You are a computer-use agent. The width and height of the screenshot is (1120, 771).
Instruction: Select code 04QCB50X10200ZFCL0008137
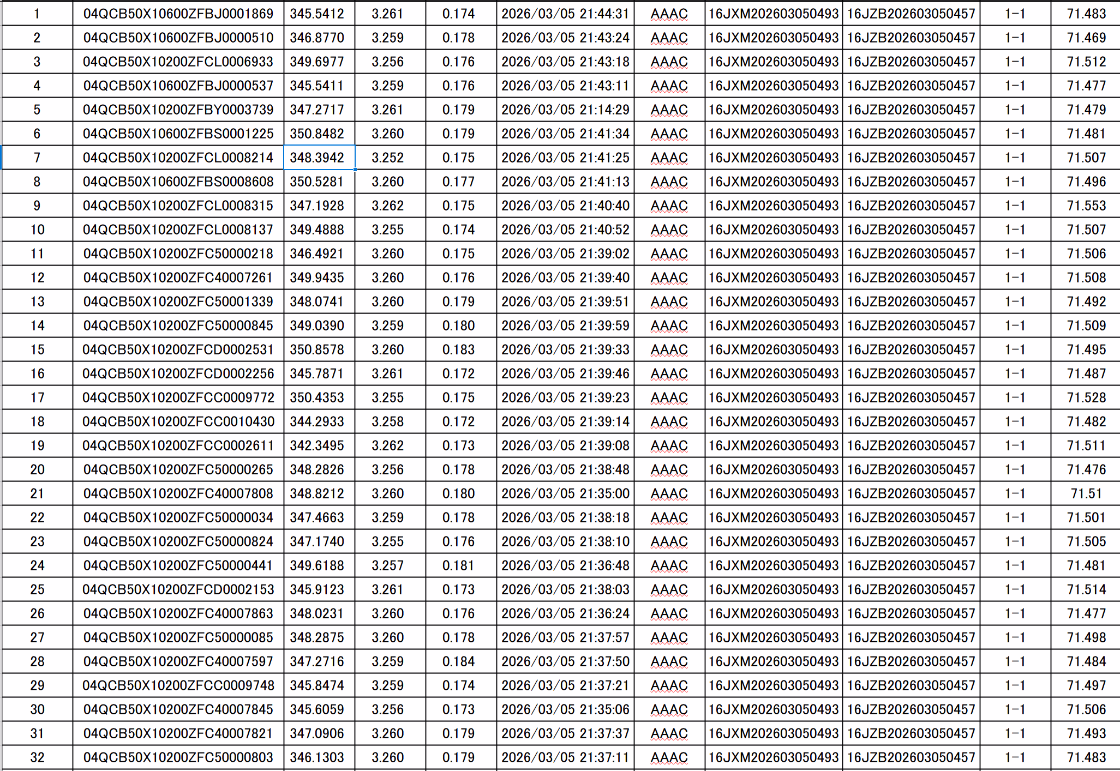(178, 230)
